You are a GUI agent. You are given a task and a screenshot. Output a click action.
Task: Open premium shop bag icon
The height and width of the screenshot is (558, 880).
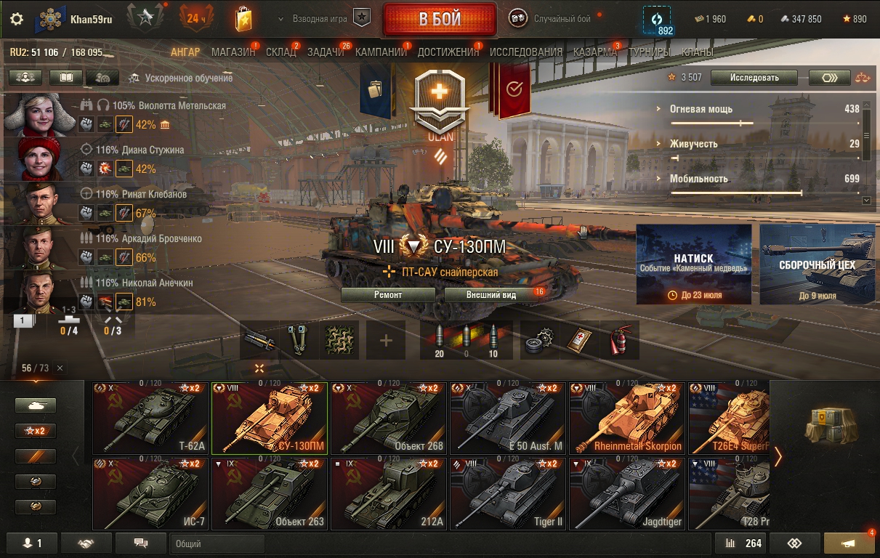coord(243,19)
